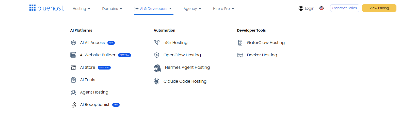Select the AI & Developers menu
The height and width of the screenshot is (114, 417).
pyautogui.click(x=154, y=9)
